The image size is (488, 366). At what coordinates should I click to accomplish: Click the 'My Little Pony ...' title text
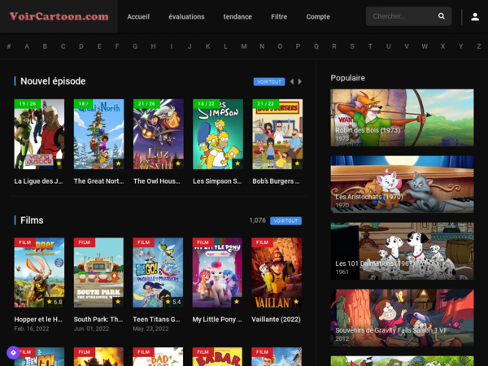217,320
